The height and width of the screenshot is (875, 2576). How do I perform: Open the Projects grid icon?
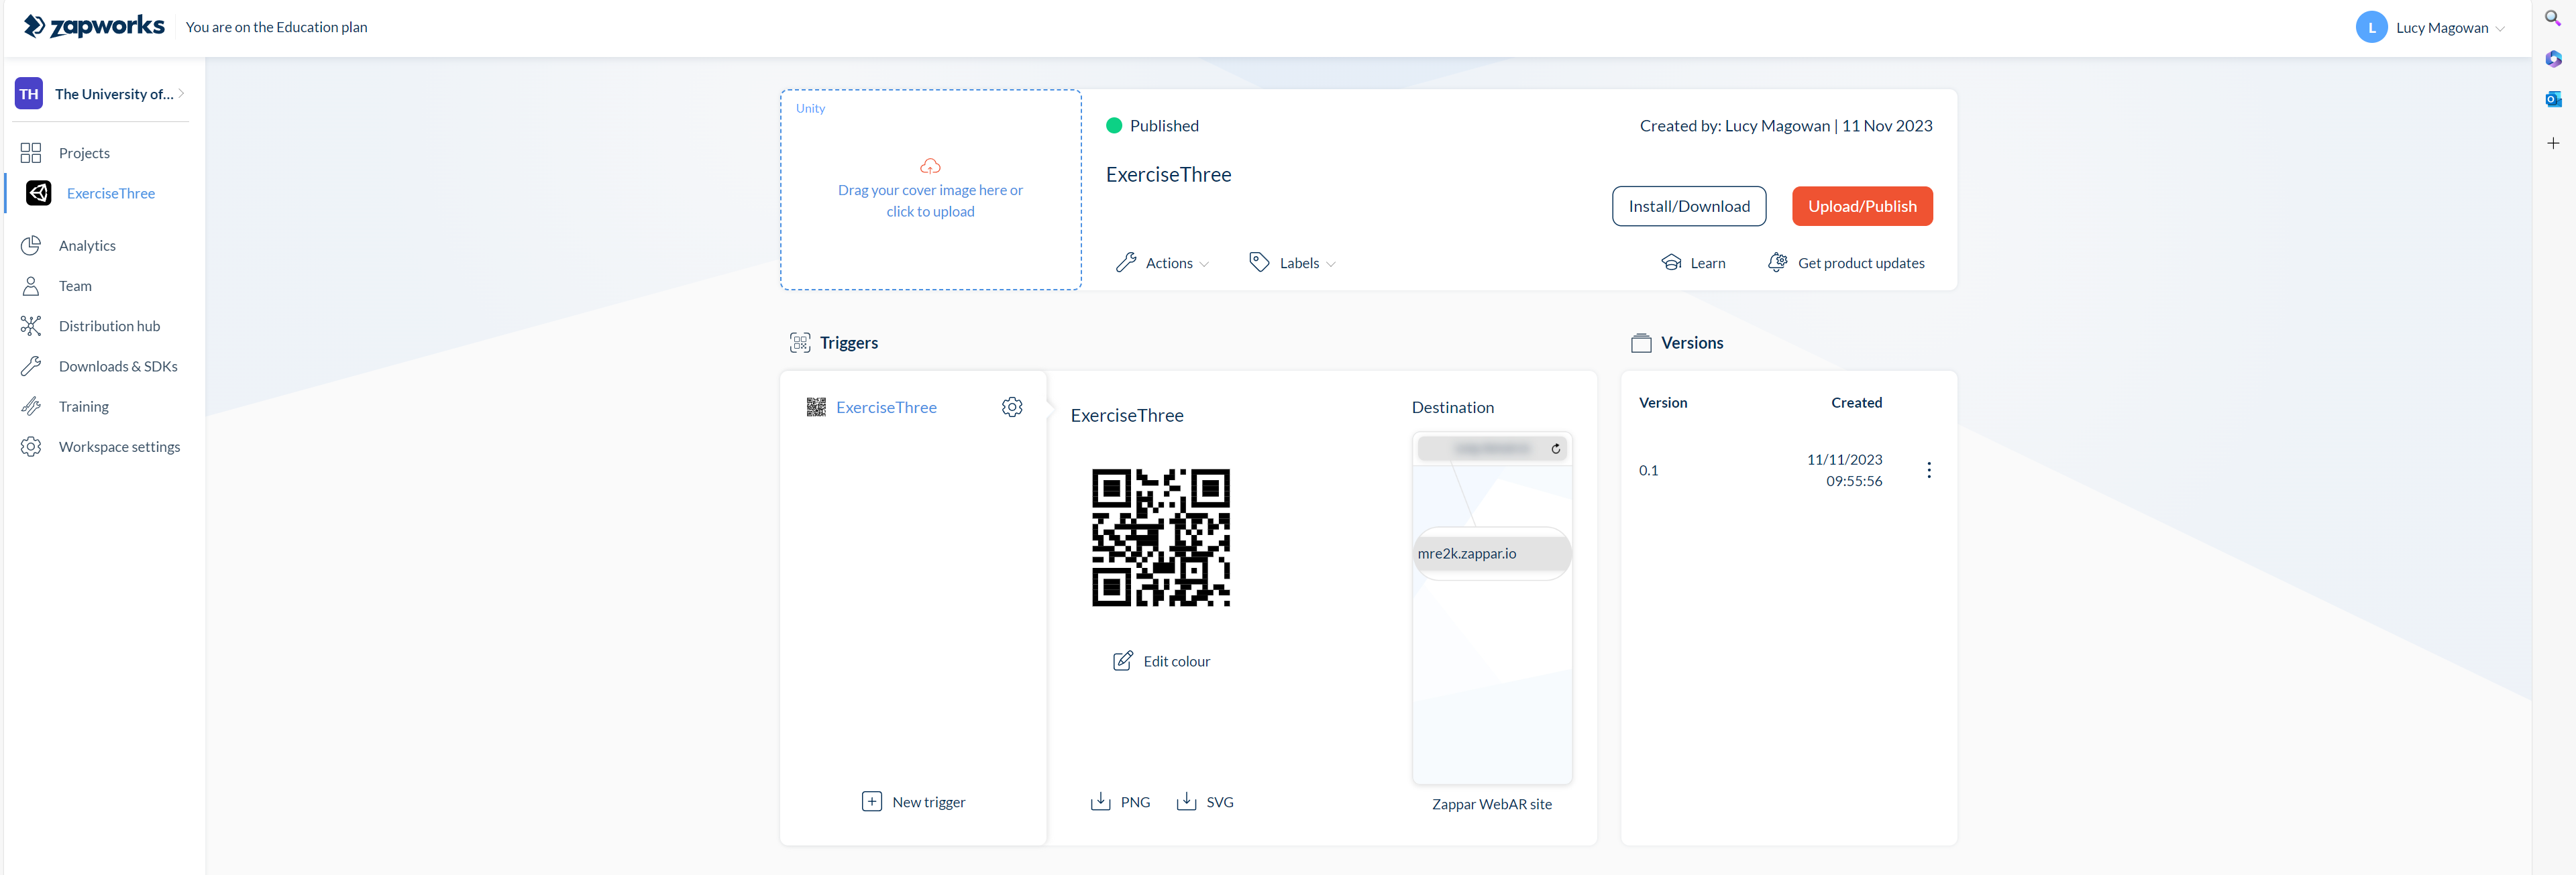31,153
